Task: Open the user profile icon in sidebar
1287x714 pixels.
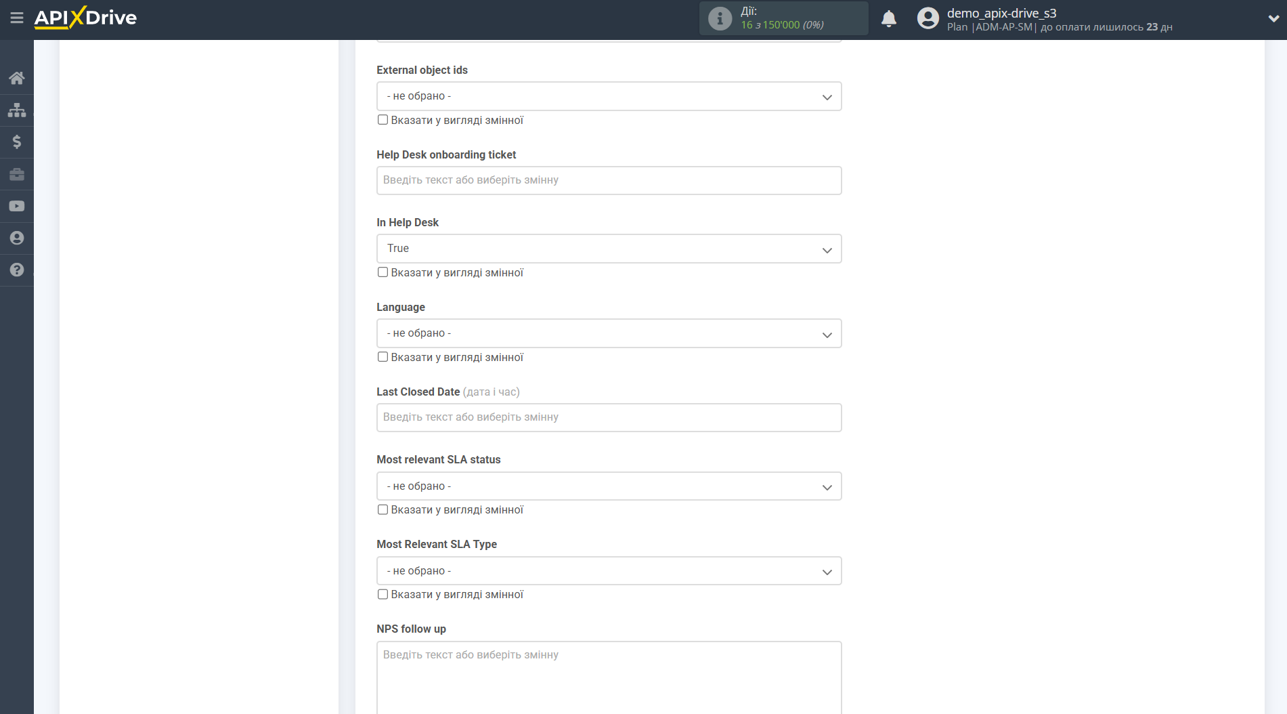Action: pyautogui.click(x=17, y=238)
